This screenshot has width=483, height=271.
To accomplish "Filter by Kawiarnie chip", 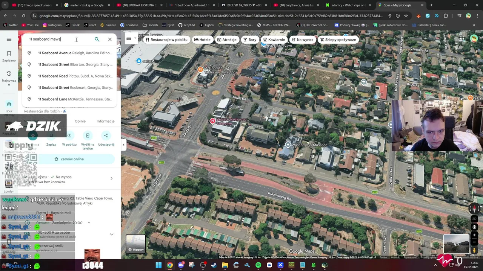I will point(274,40).
